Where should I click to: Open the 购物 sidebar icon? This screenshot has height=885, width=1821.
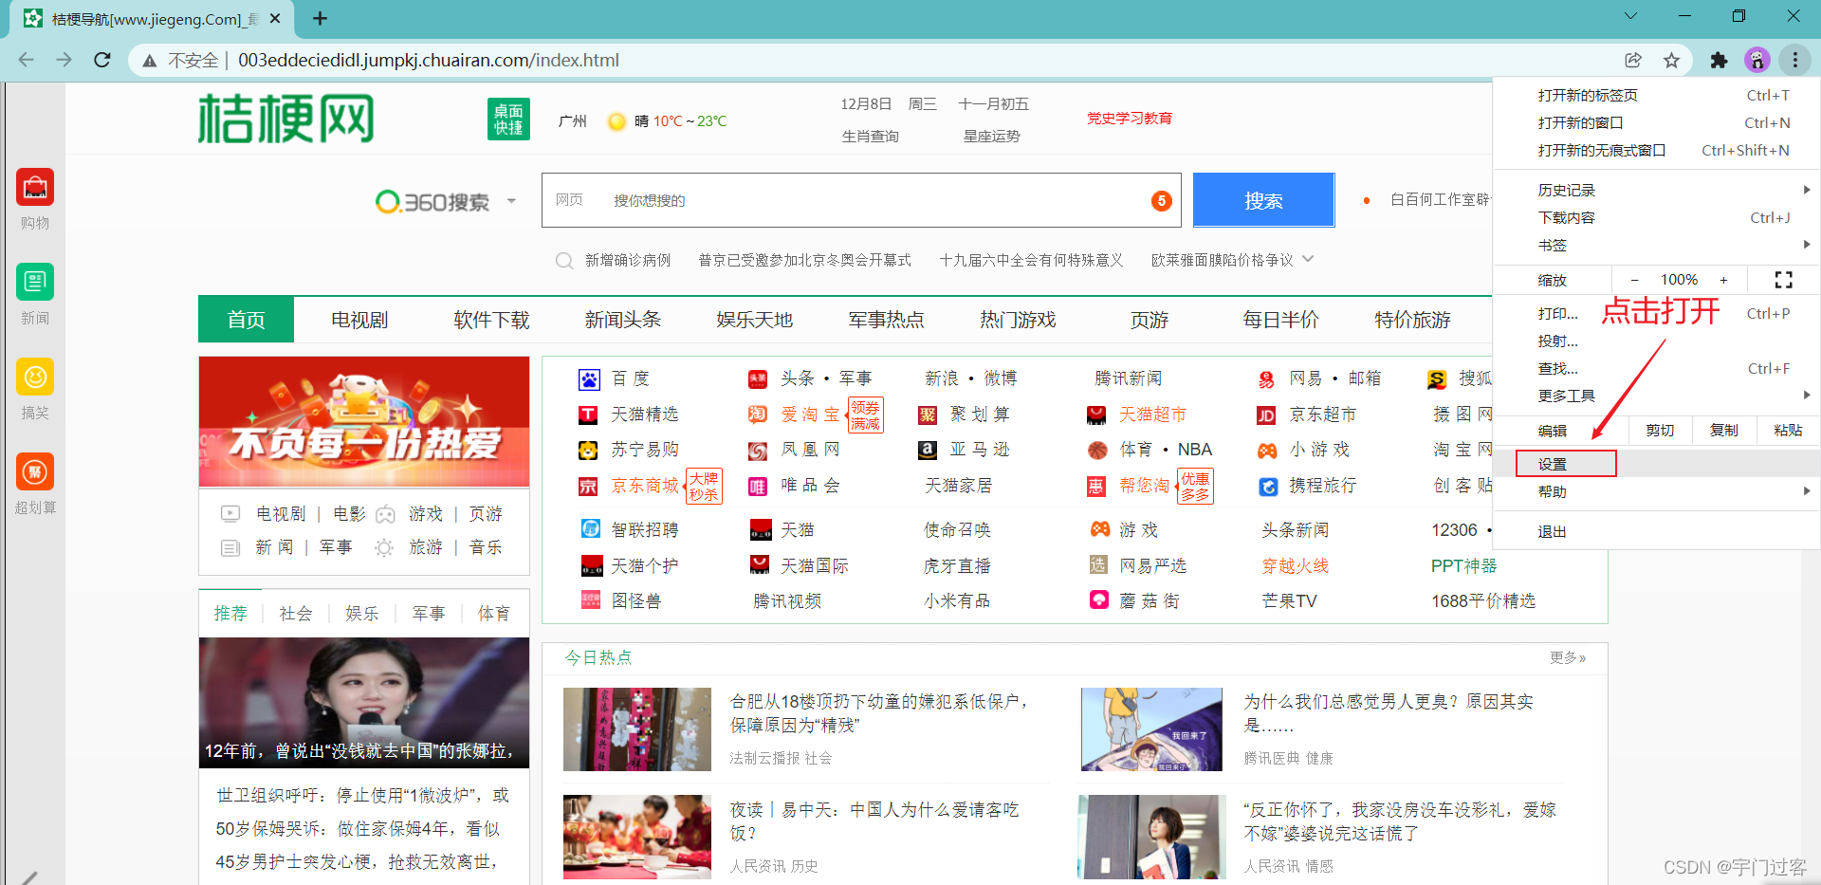pyautogui.click(x=35, y=188)
